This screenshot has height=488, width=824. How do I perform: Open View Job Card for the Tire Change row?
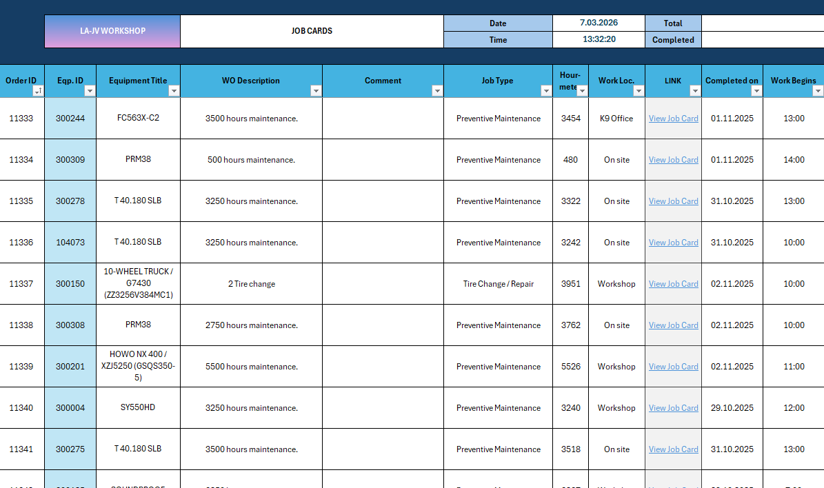(673, 283)
